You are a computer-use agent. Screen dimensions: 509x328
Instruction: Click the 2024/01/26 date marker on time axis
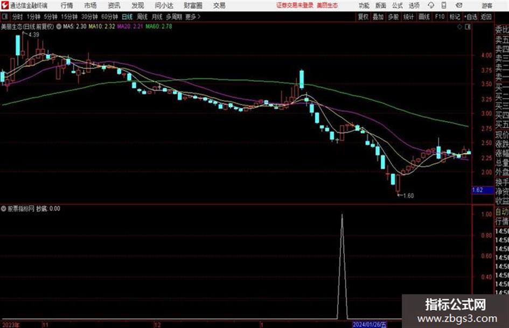(x=369, y=324)
